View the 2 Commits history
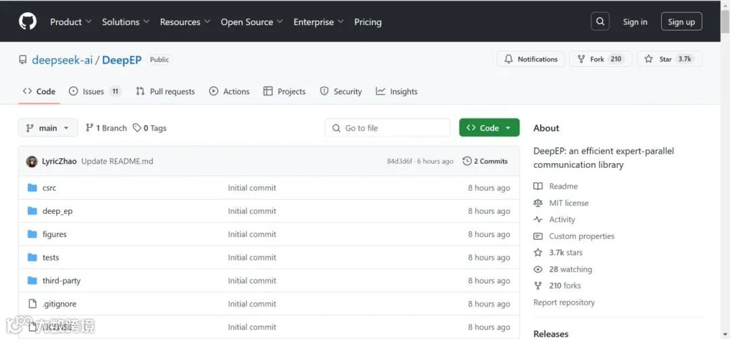This screenshot has height=339, width=730. click(485, 161)
